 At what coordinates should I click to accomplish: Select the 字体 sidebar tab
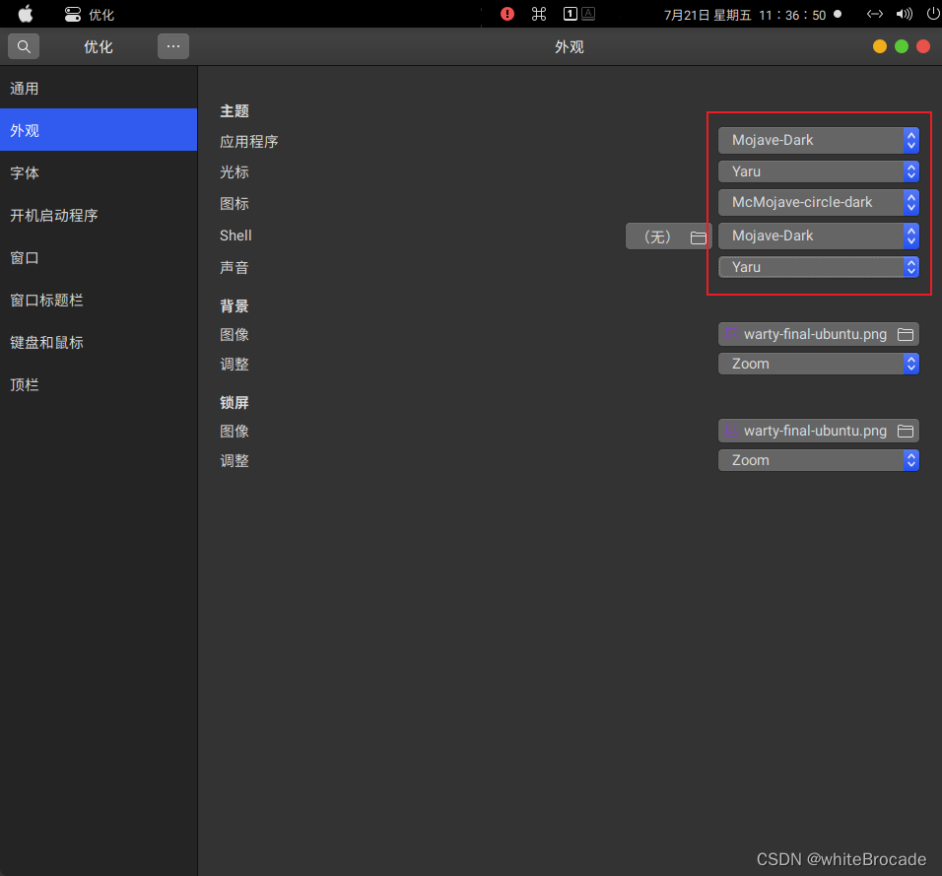click(99, 173)
